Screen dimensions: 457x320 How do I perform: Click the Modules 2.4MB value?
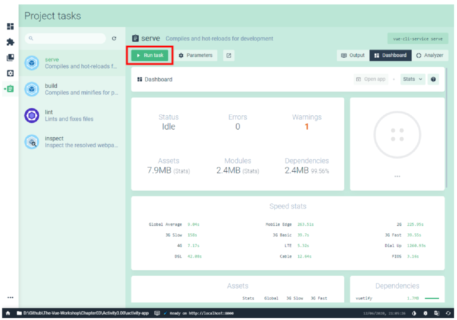click(x=238, y=170)
